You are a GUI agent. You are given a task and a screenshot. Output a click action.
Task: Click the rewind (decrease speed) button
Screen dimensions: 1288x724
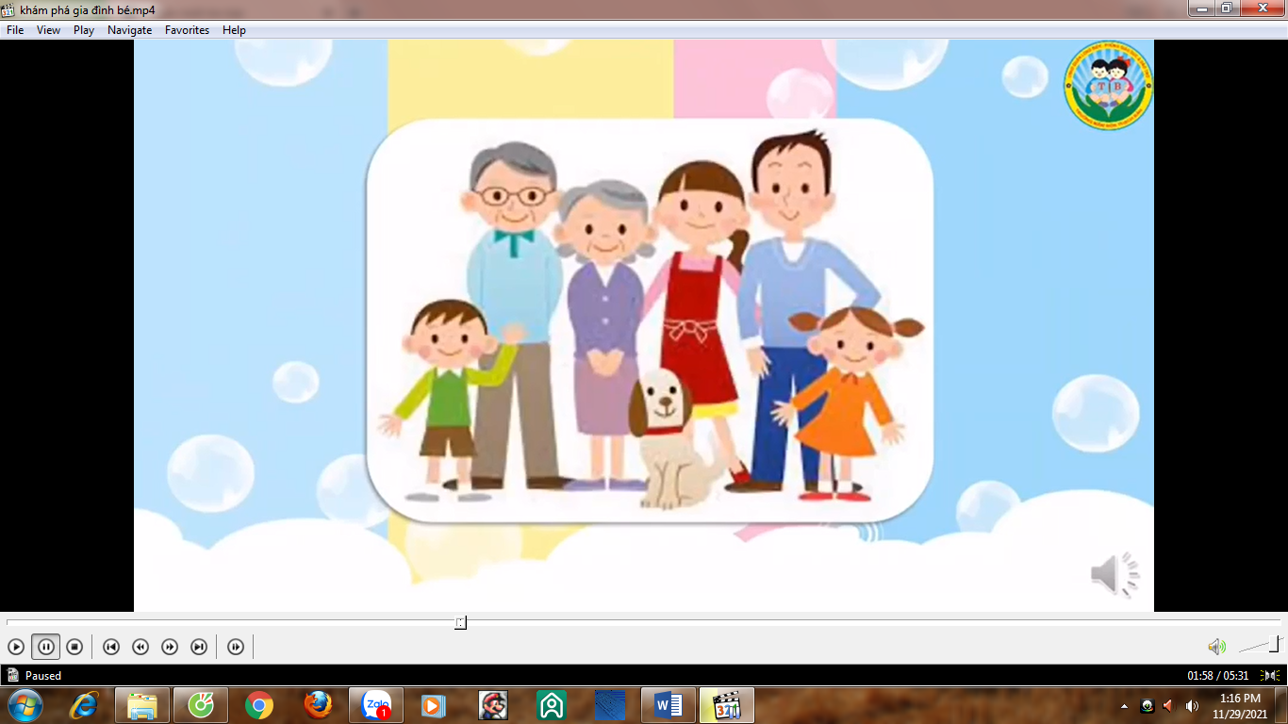coord(140,647)
